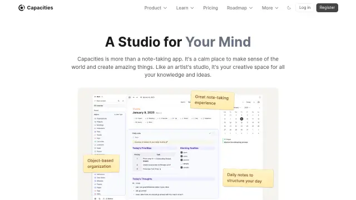Click the 'Great note-taking experience' sticky note
Screen dimensions: 356x200
[212, 100]
